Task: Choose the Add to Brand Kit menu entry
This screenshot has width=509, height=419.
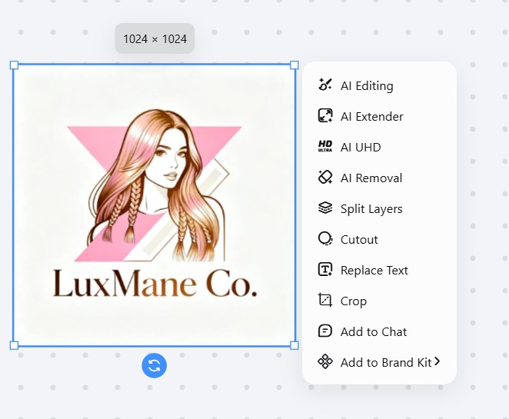Action: coord(385,362)
